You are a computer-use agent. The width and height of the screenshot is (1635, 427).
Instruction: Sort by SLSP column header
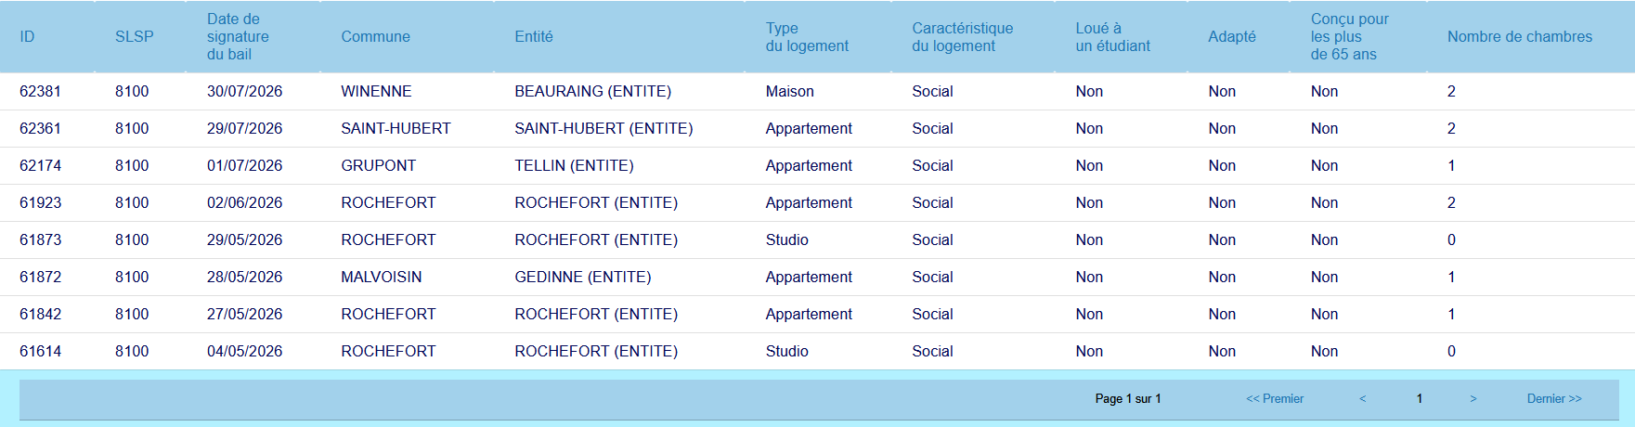click(x=134, y=36)
